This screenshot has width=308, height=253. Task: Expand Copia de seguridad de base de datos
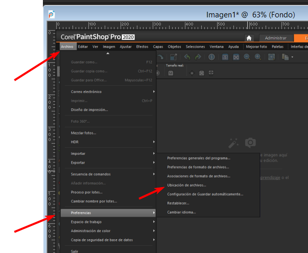point(108,240)
